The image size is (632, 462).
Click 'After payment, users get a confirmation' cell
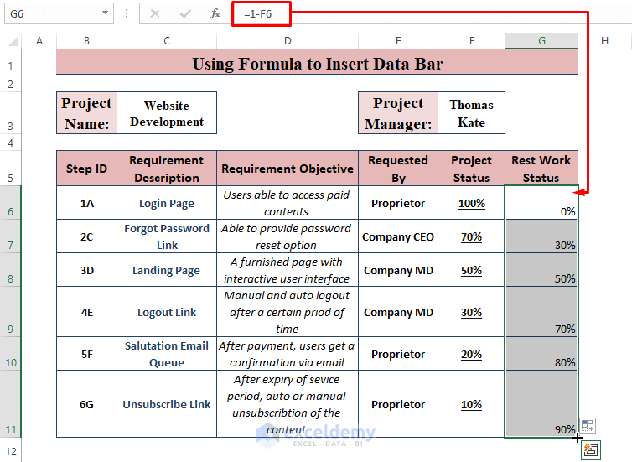(x=288, y=354)
